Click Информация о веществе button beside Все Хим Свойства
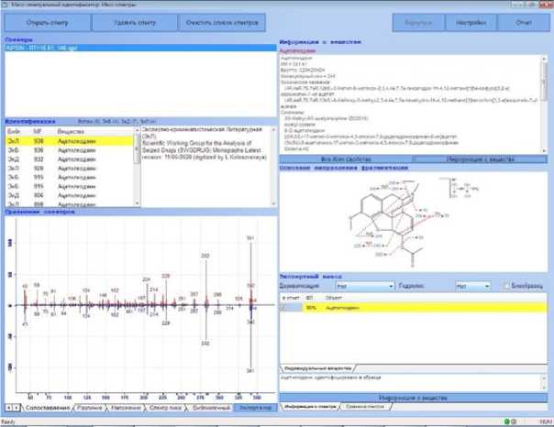This screenshot has width=554, height=427. pos(480,159)
